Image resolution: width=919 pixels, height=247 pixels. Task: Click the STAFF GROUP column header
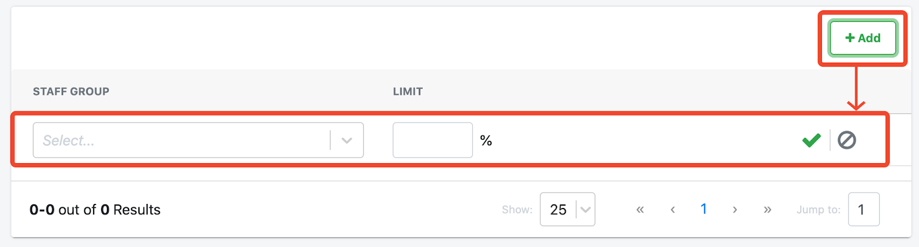pyautogui.click(x=71, y=91)
